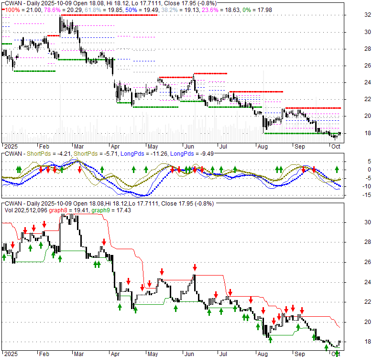Click the '50% = 19.49' Fibonacci label

click(x=142, y=10)
